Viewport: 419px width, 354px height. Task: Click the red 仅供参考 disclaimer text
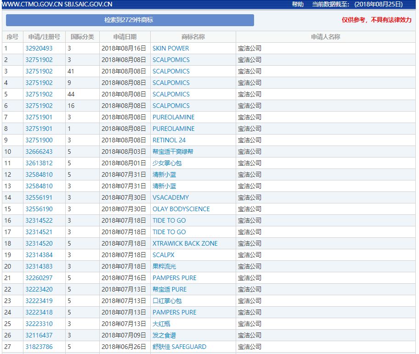click(x=377, y=20)
